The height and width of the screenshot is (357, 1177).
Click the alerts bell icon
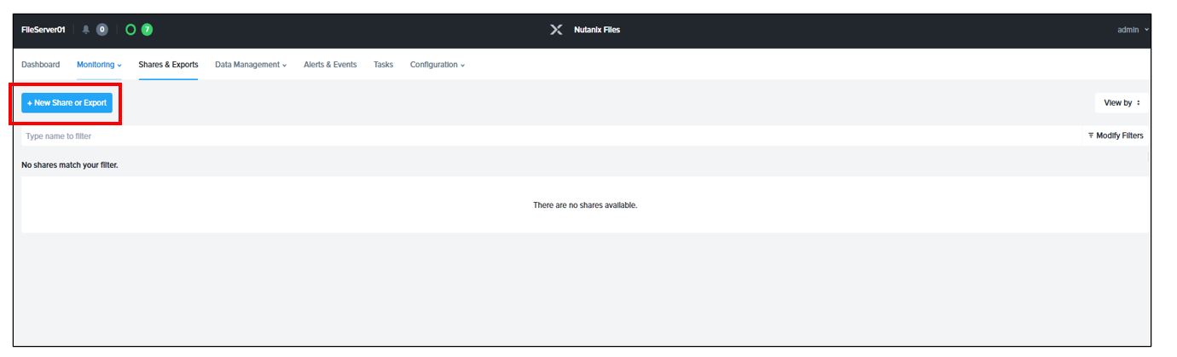(x=87, y=30)
